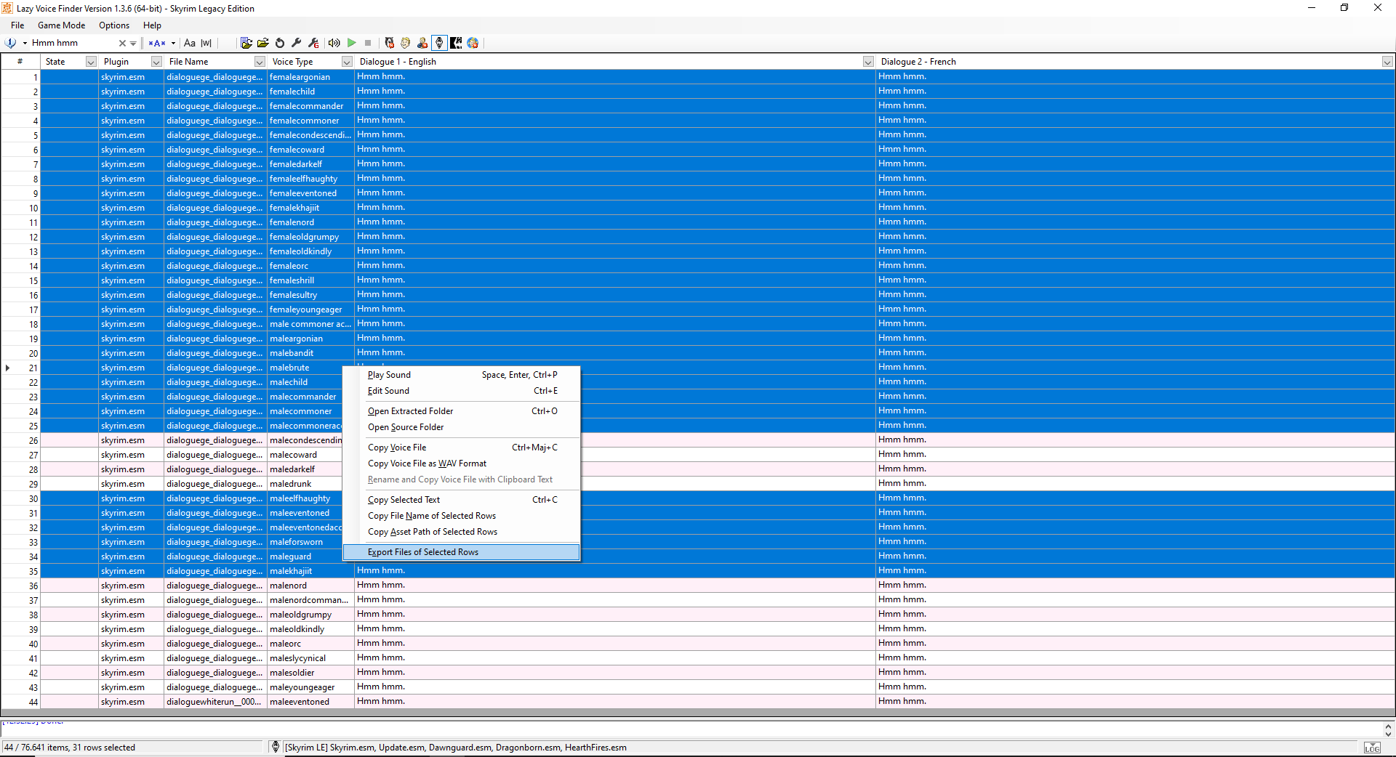The image size is (1396, 757).
Task: Select the Skyrim Special Edition game icon
Action: click(456, 43)
